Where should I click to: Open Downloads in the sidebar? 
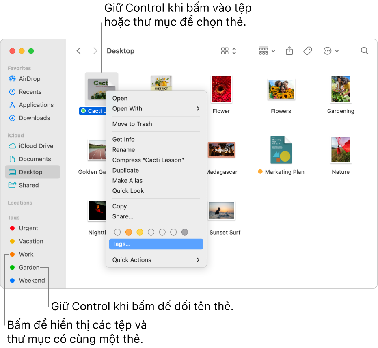click(32, 118)
